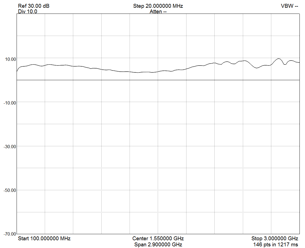The image size is (305, 248).
Task: Click the Stop 3.000000 GHz value
Action: 275,238
